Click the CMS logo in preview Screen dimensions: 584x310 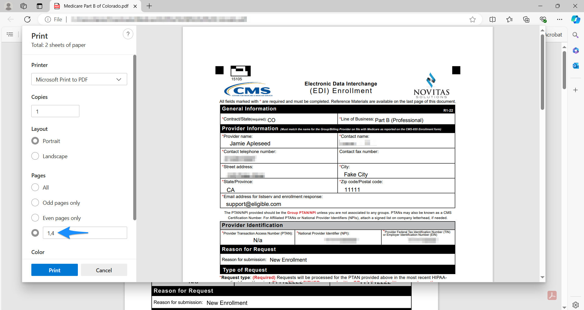coord(249,89)
